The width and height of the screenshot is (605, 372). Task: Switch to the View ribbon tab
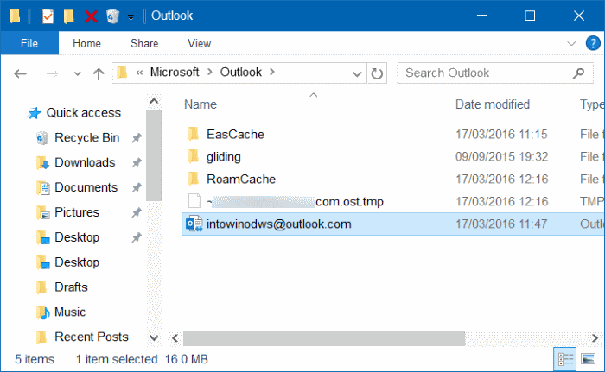click(199, 43)
